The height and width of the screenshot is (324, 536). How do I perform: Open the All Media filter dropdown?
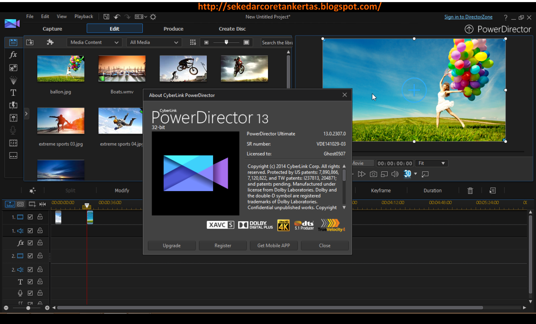pyautogui.click(x=154, y=42)
